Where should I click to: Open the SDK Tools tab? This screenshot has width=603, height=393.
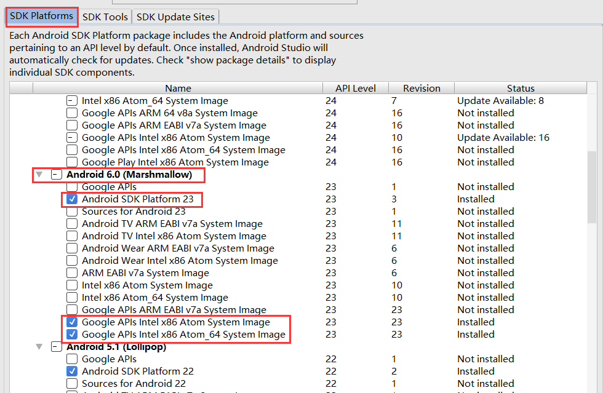[105, 17]
